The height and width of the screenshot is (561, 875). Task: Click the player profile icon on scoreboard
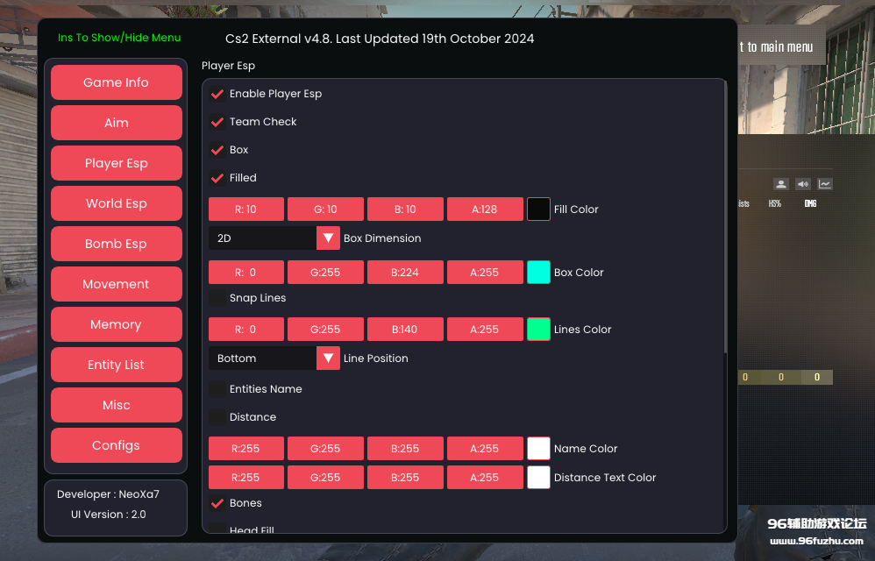tap(780, 184)
